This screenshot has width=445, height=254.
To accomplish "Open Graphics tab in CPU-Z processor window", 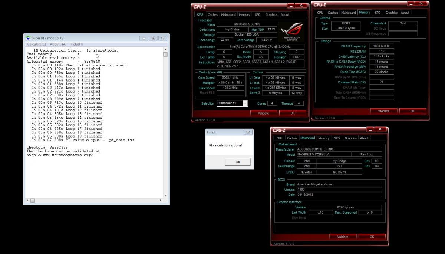I will [271, 15].
